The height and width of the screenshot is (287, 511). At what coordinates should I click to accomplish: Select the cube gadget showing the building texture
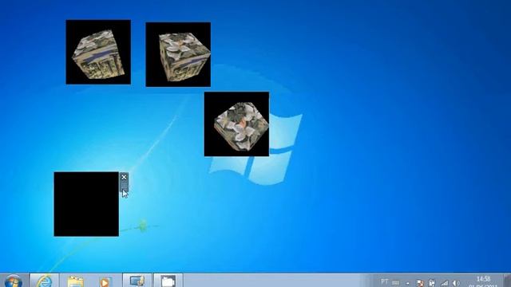pos(98,52)
